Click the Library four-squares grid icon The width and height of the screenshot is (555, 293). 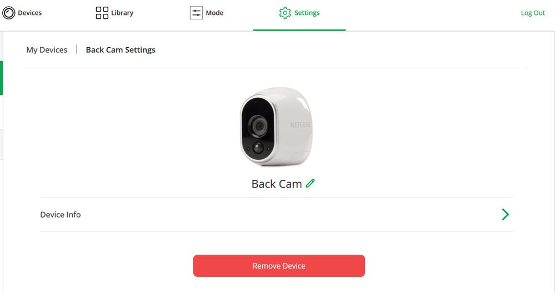point(102,13)
